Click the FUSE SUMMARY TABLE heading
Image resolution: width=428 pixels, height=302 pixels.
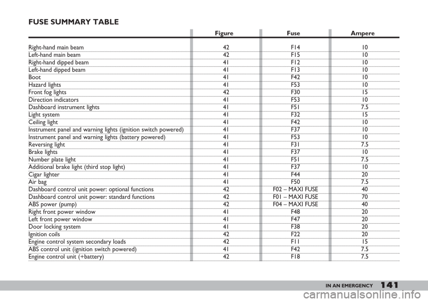pos(74,22)
